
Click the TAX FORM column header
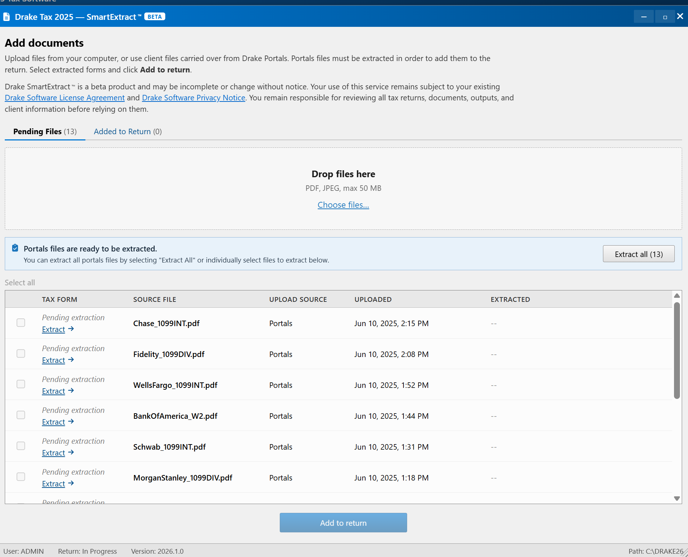pos(60,299)
